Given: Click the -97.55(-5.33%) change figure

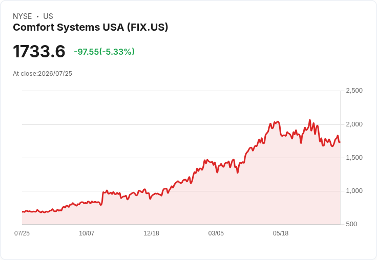Looking at the screenshot, I should pos(104,52).
